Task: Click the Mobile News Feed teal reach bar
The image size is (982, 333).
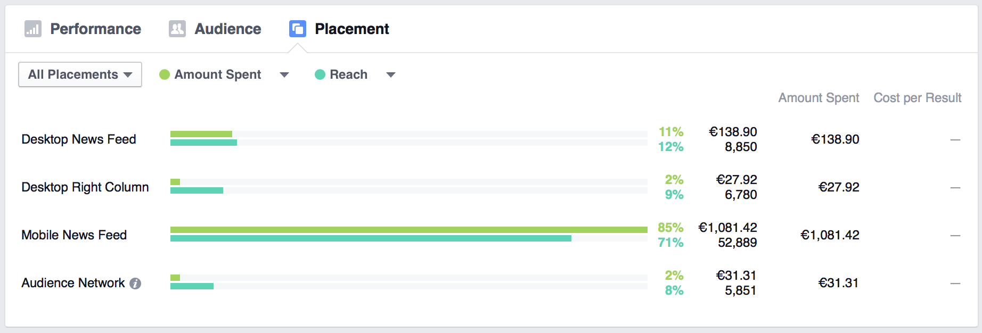Action: (x=371, y=238)
